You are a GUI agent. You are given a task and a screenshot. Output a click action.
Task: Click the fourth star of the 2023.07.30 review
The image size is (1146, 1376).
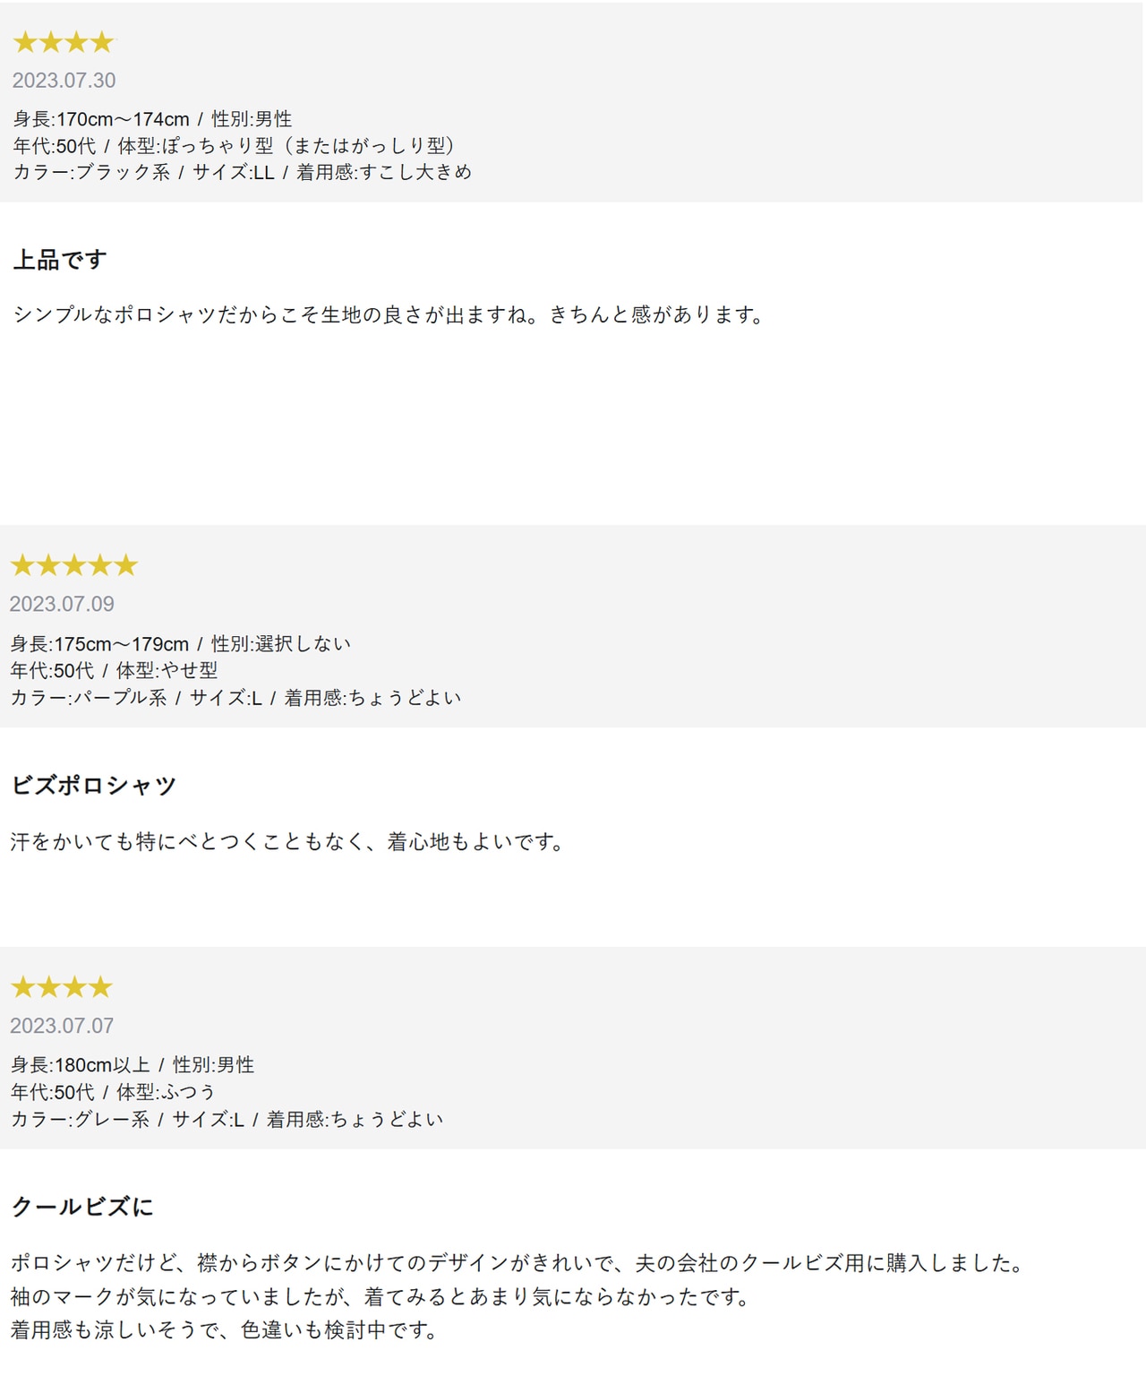tap(102, 42)
